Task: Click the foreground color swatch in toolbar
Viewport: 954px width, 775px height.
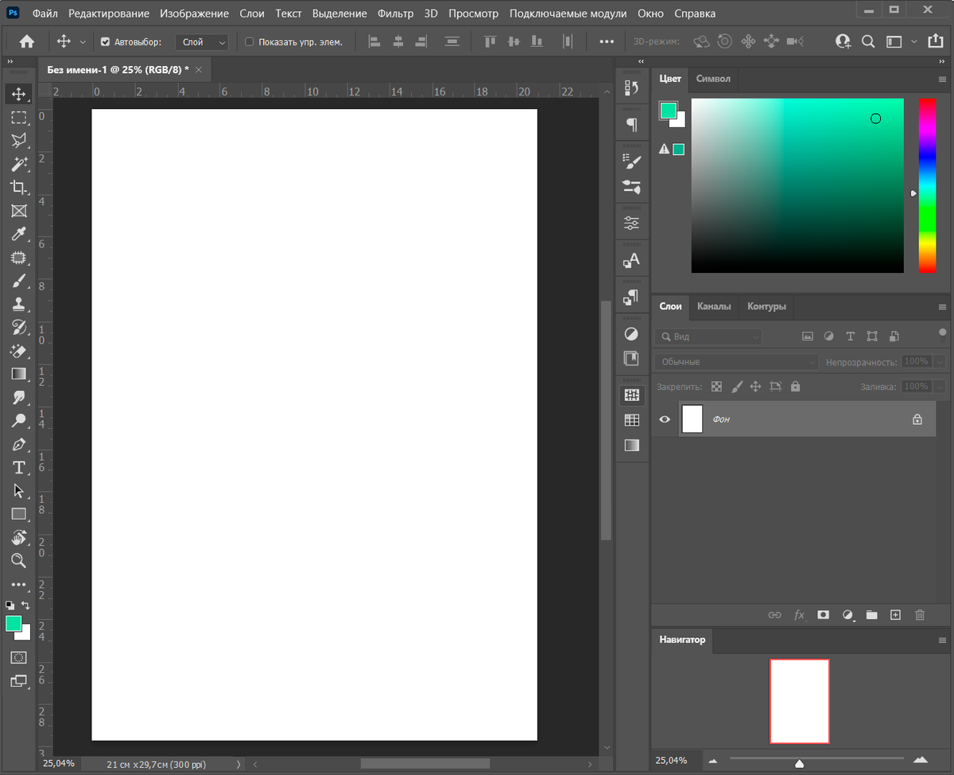Action: (13, 623)
